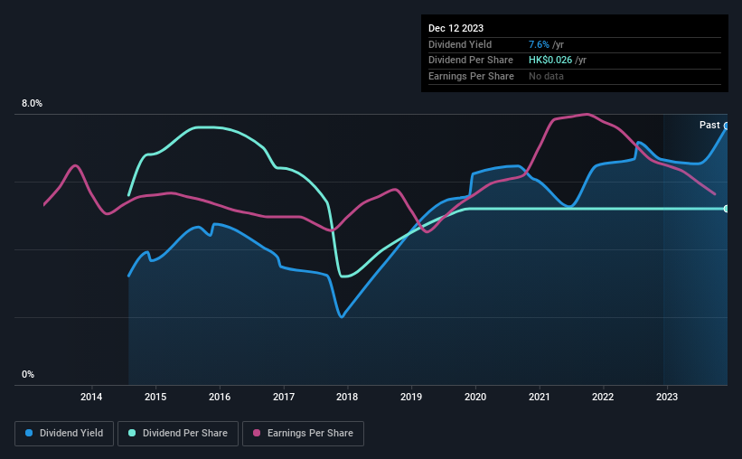Click the 2023 x-axis label

pos(667,397)
